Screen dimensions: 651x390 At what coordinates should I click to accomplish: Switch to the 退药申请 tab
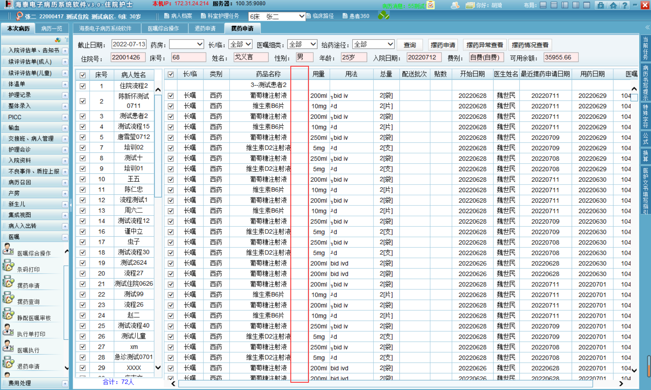click(205, 29)
